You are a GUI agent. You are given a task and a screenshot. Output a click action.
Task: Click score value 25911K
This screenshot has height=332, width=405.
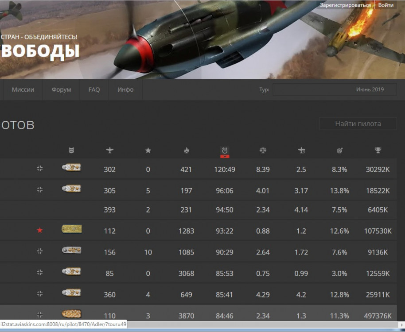(378, 295)
